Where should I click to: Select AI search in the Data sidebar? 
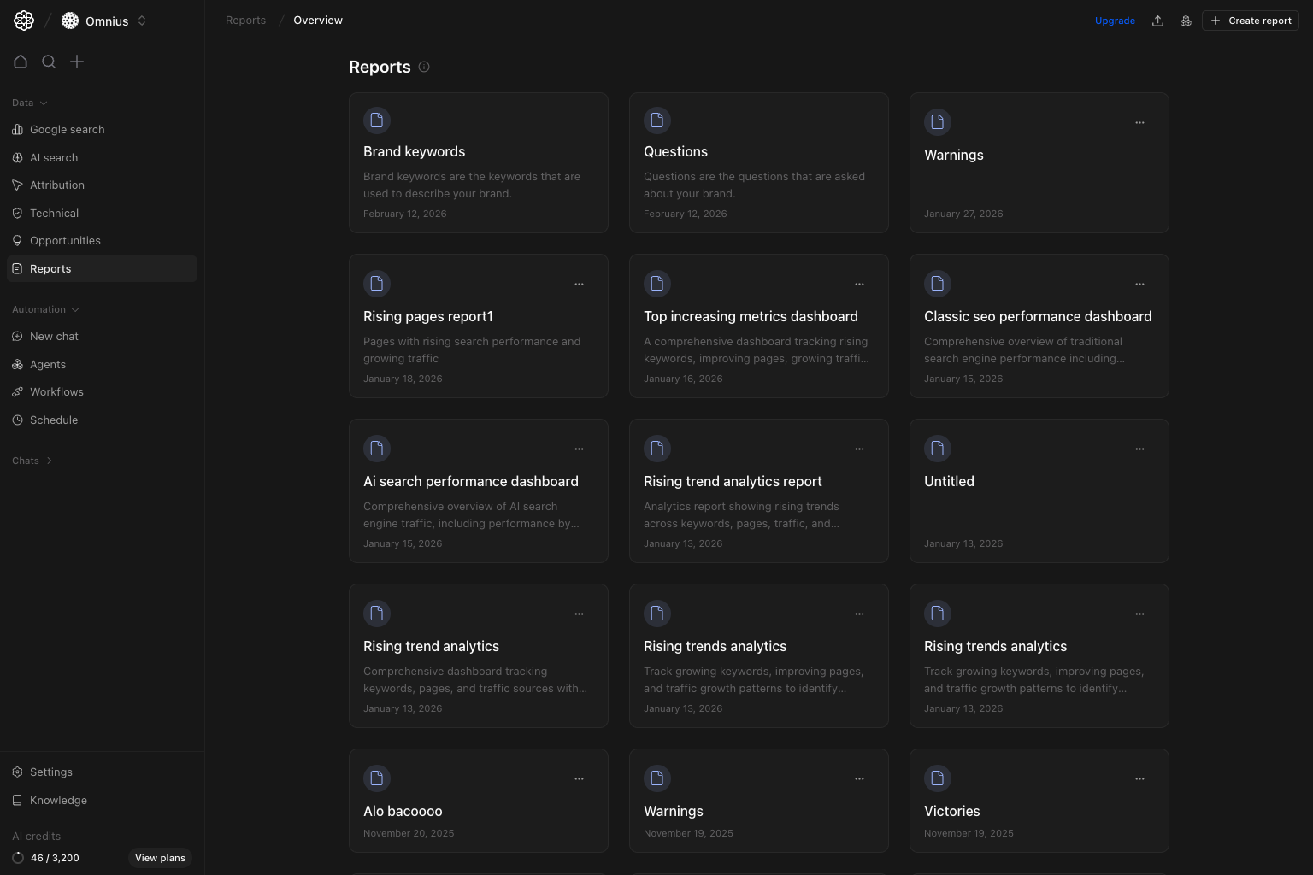tap(54, 157)
